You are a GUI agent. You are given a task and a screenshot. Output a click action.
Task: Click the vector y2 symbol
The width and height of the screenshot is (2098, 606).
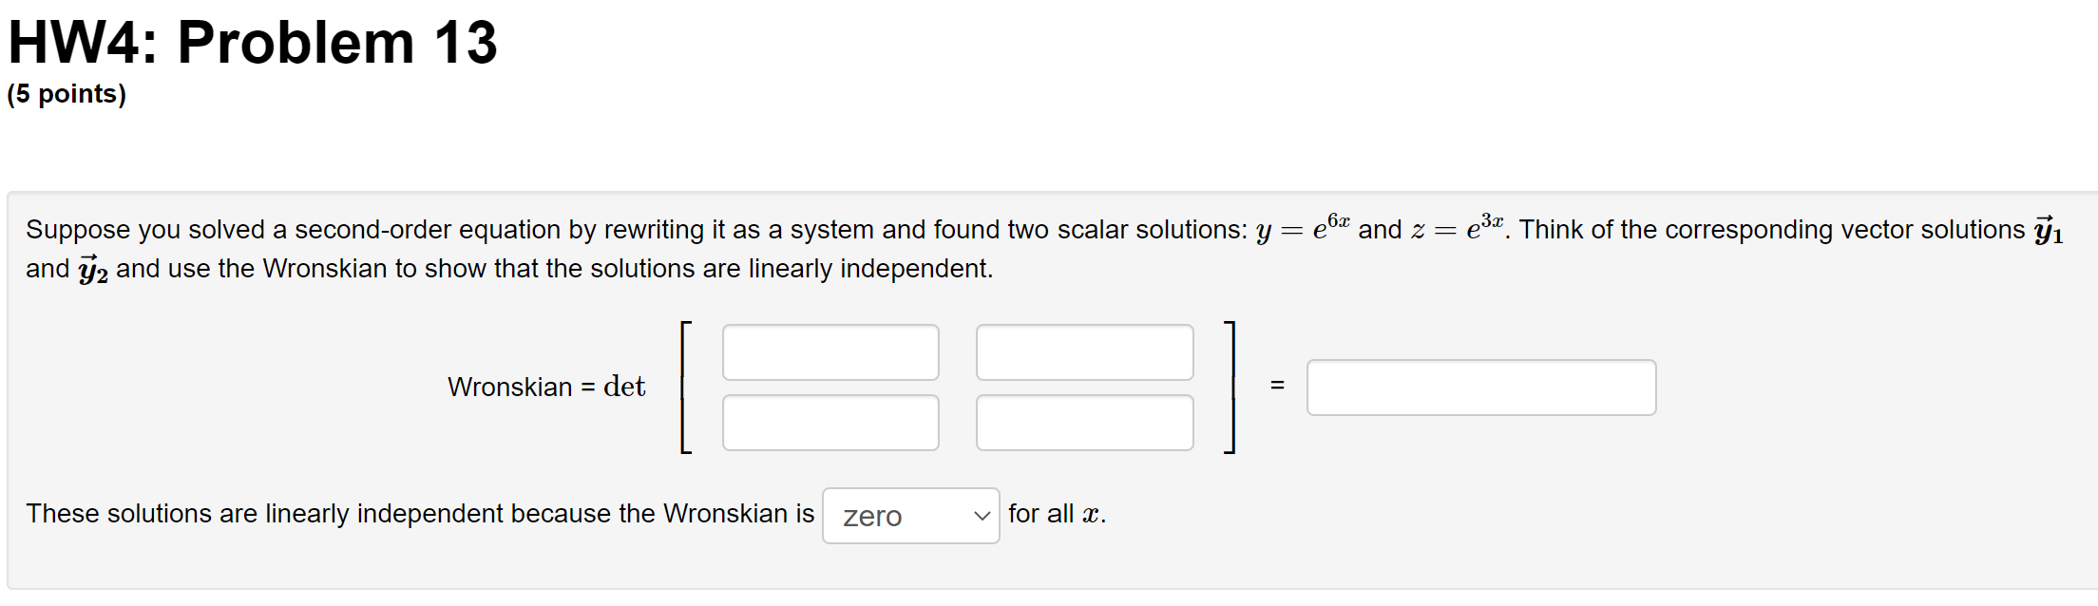pyautogui.click(x=93, y=270)
